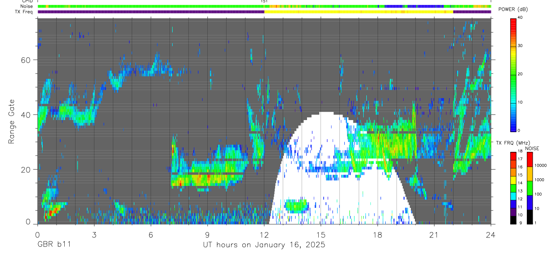The image size is (552, 254).
Task: Click the 'Range Gate' y-axis title
Action: click(x=12, y=121)
